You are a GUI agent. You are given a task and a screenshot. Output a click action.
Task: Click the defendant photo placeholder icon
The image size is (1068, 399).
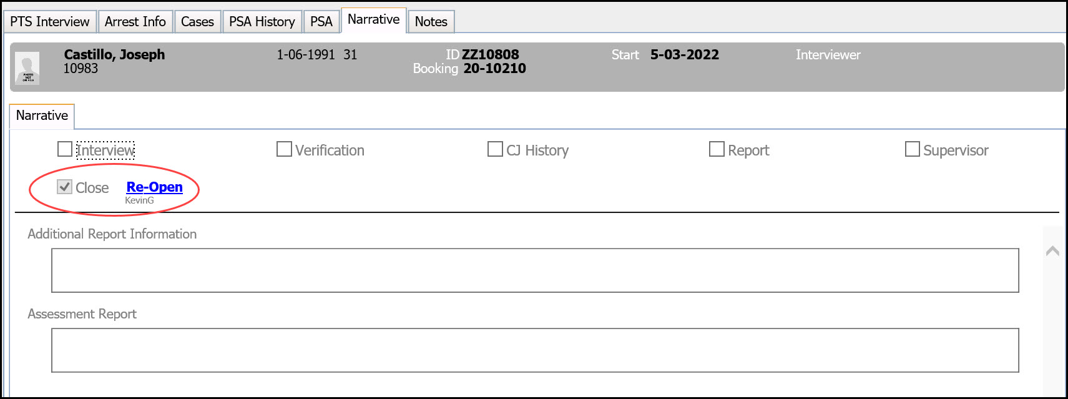(27, 68)
